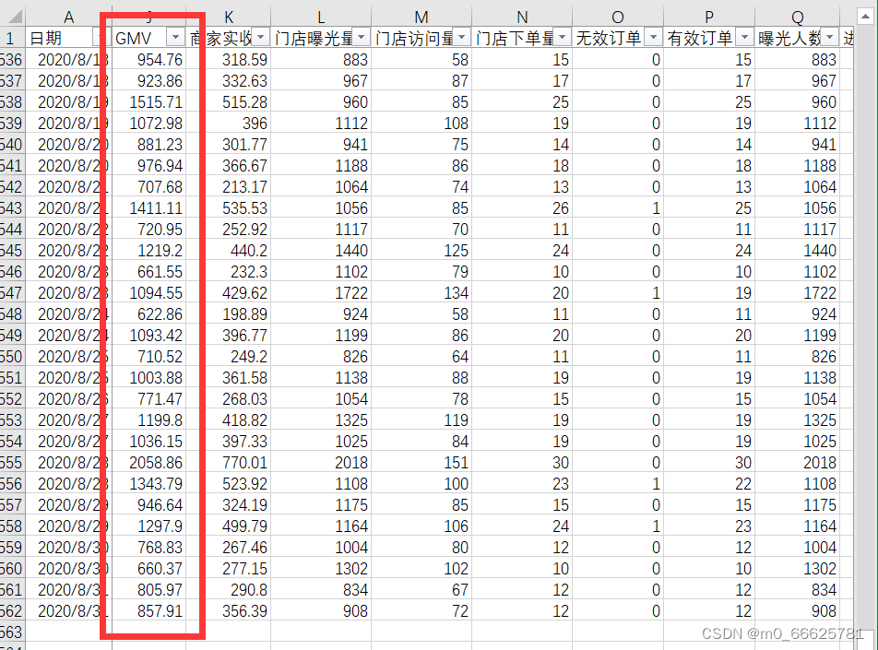Click 有效订单 value 30

743,463
